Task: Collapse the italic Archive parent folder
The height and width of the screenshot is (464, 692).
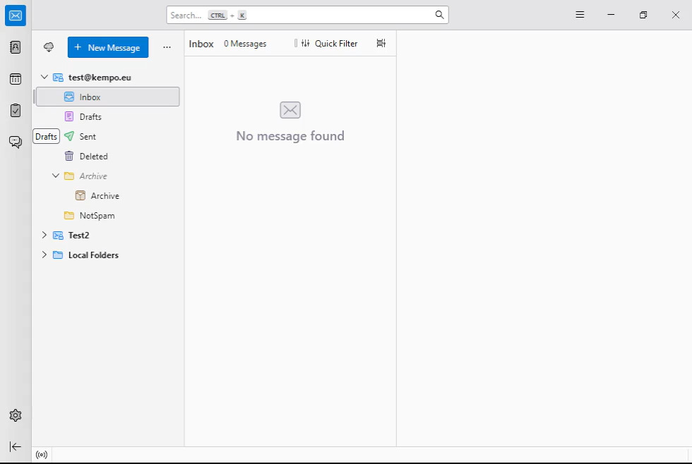Action: coord(56,176)
